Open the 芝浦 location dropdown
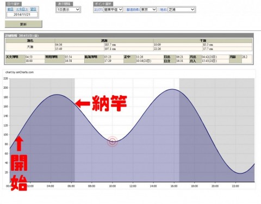The height and width of the screenshot is (204, 261). [181, 9]
